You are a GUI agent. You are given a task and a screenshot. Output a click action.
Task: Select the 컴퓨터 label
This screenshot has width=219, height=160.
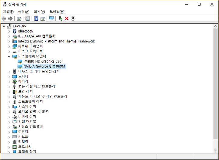[23, 131]
